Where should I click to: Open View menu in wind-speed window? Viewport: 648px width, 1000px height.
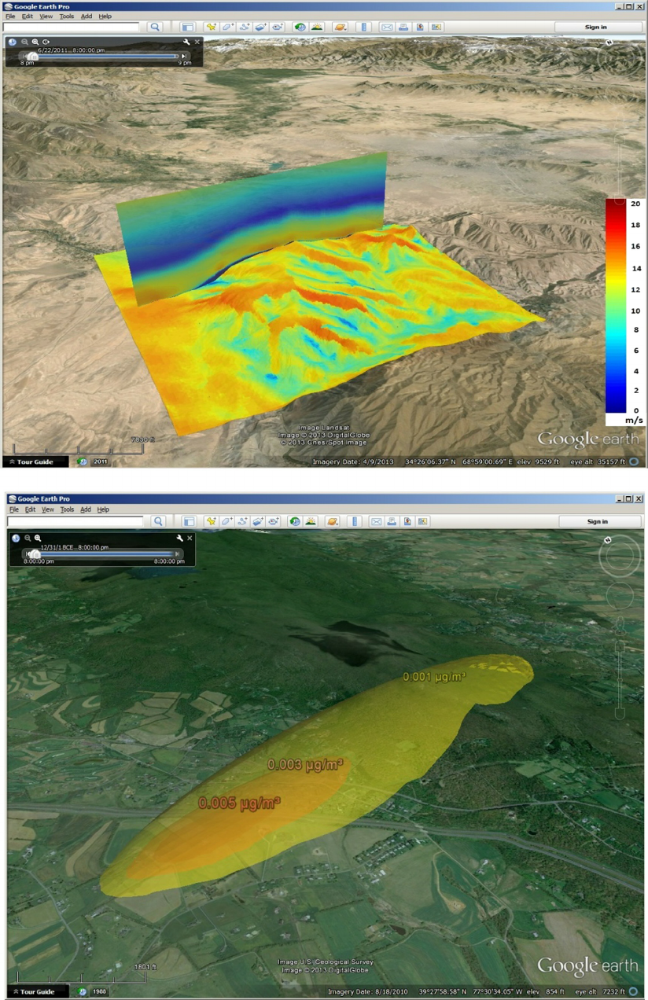pyautogui.click(x=46, y=16)
